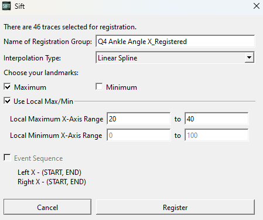Select the Left X - (START, END) sequence
263x220 pixels.
[49, 172]
